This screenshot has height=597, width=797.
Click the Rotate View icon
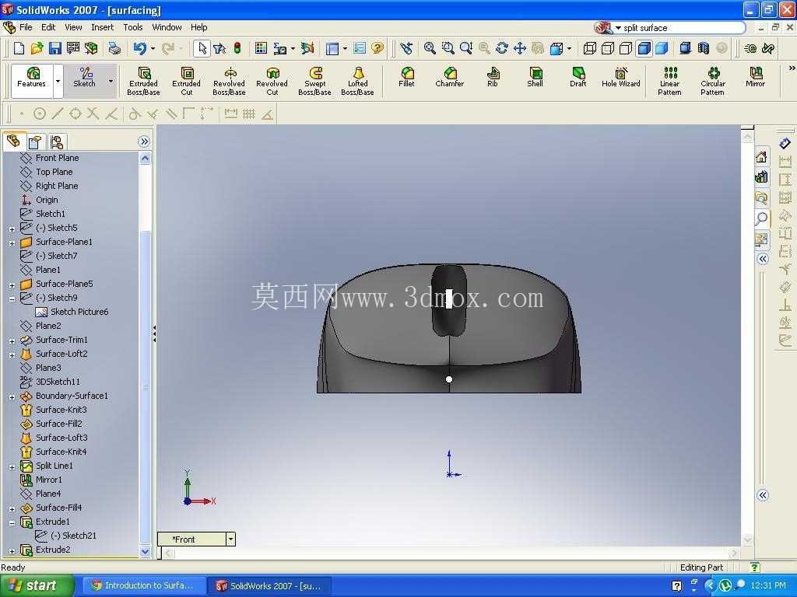(x=502, y=48)
